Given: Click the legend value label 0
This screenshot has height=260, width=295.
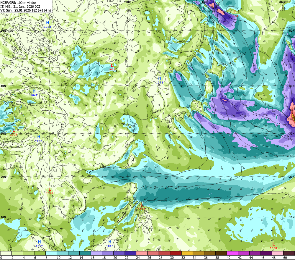Looking at the screenshot, I should pyautogui.click(x=1, y=258).
